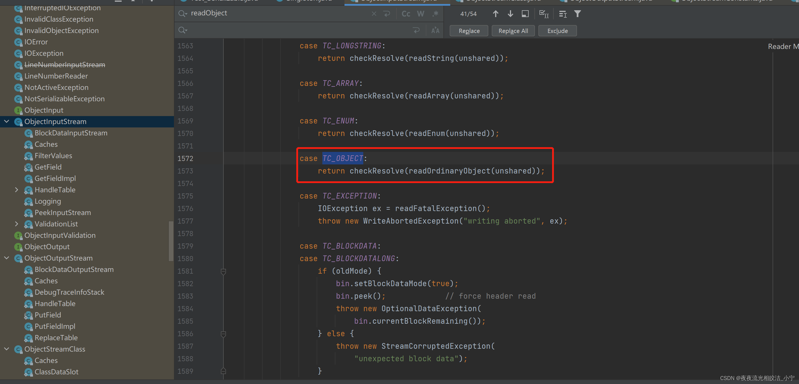Expand the HandleTable node under ObjectInputStream
The image size is (799, 384).
click(x=17, y=190)
